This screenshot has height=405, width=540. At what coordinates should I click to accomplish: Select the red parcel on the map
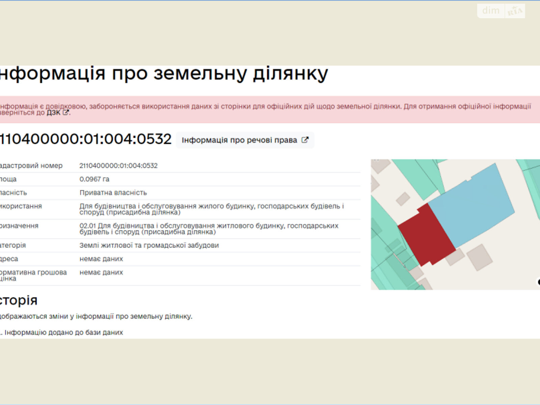427,234
